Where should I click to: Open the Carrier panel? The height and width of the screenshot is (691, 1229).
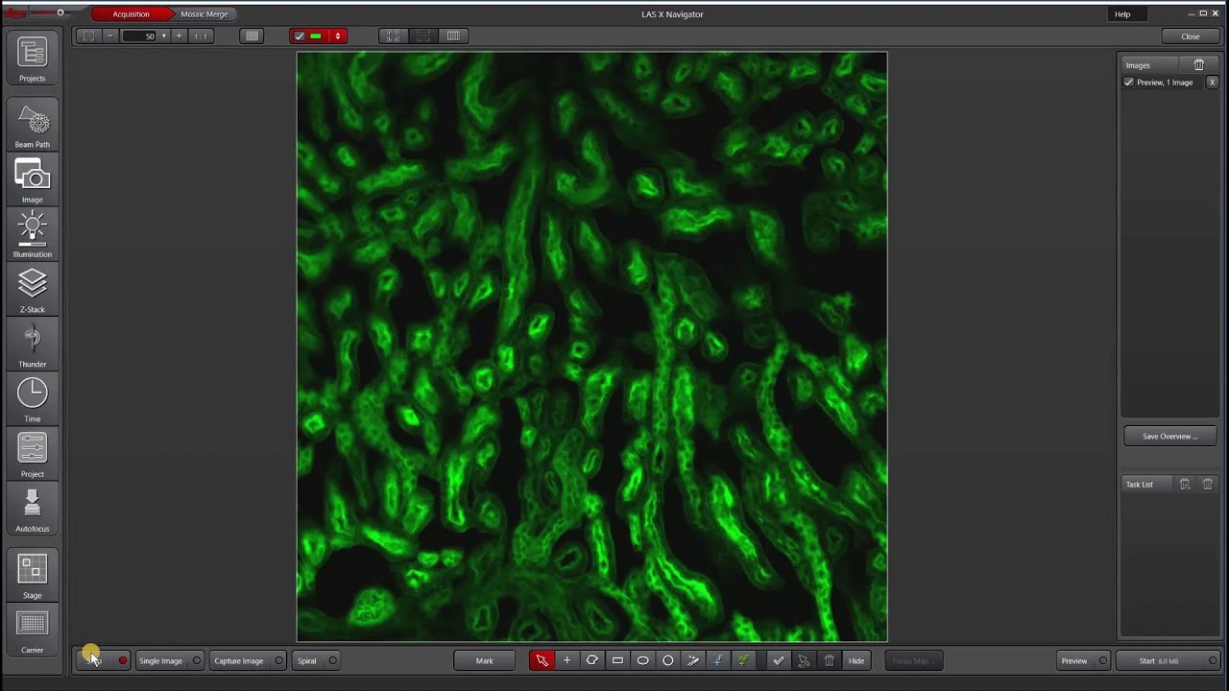(32, 631)
